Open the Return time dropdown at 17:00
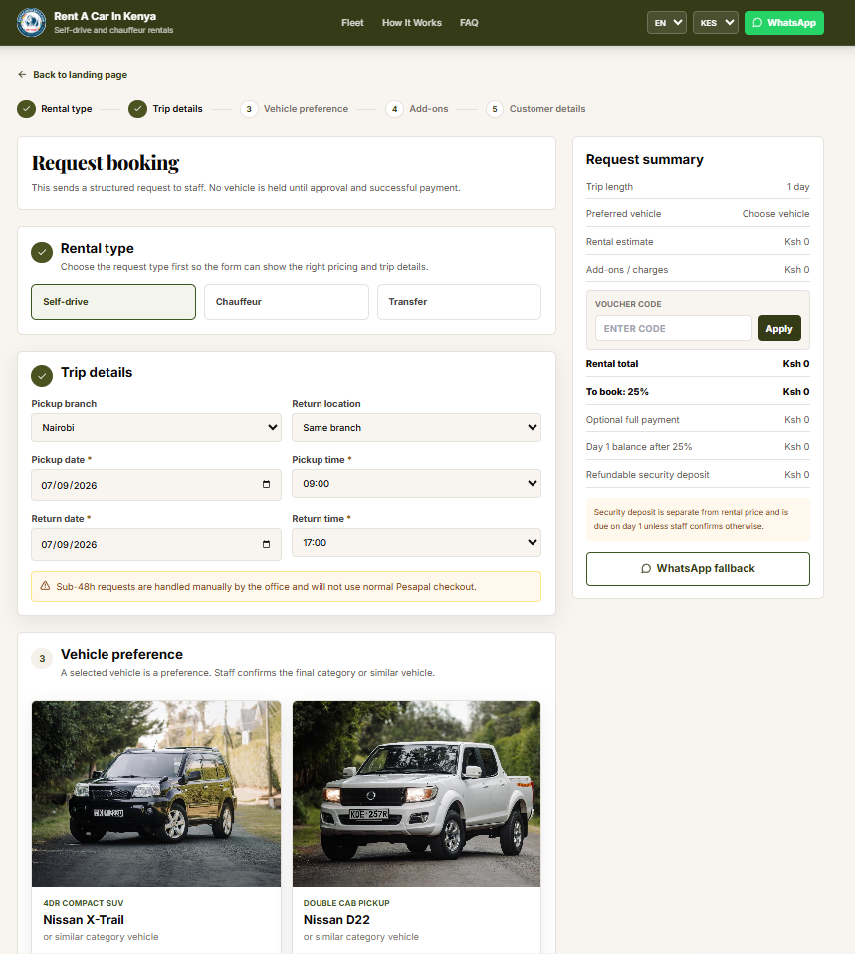Viewport: 855px width, 954px height. (x=417, y=542)
